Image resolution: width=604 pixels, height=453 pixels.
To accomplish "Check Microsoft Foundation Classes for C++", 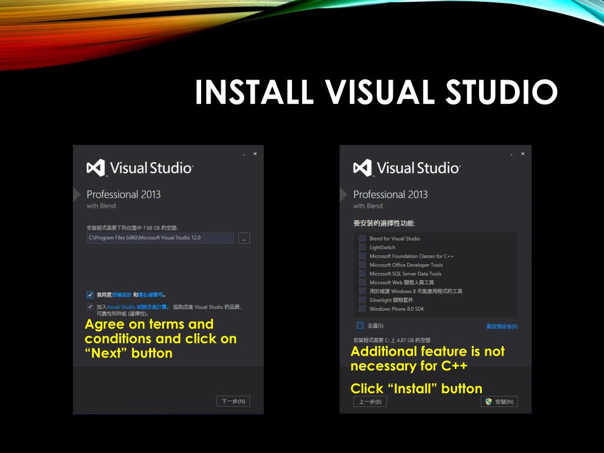I will (362, 256).
